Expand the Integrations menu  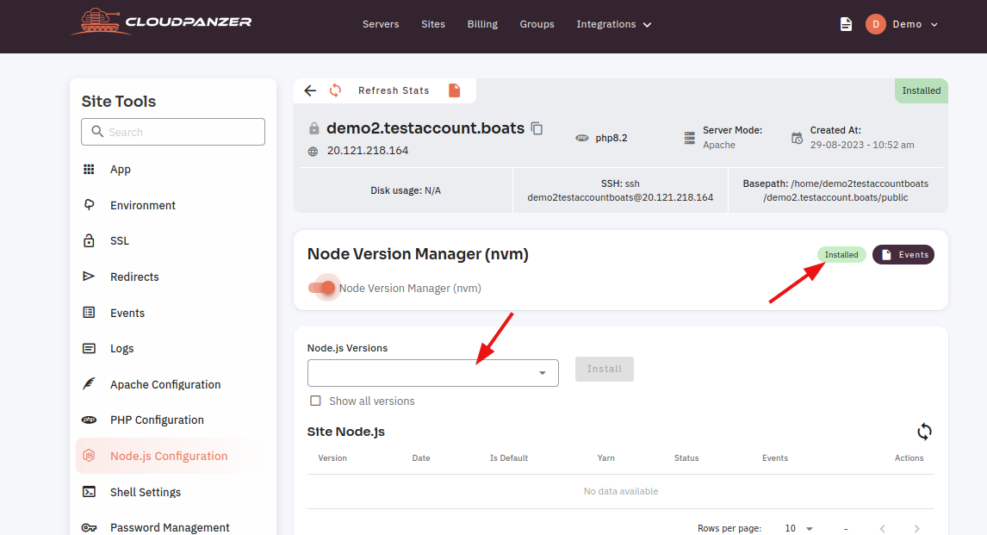pos(614,24)
